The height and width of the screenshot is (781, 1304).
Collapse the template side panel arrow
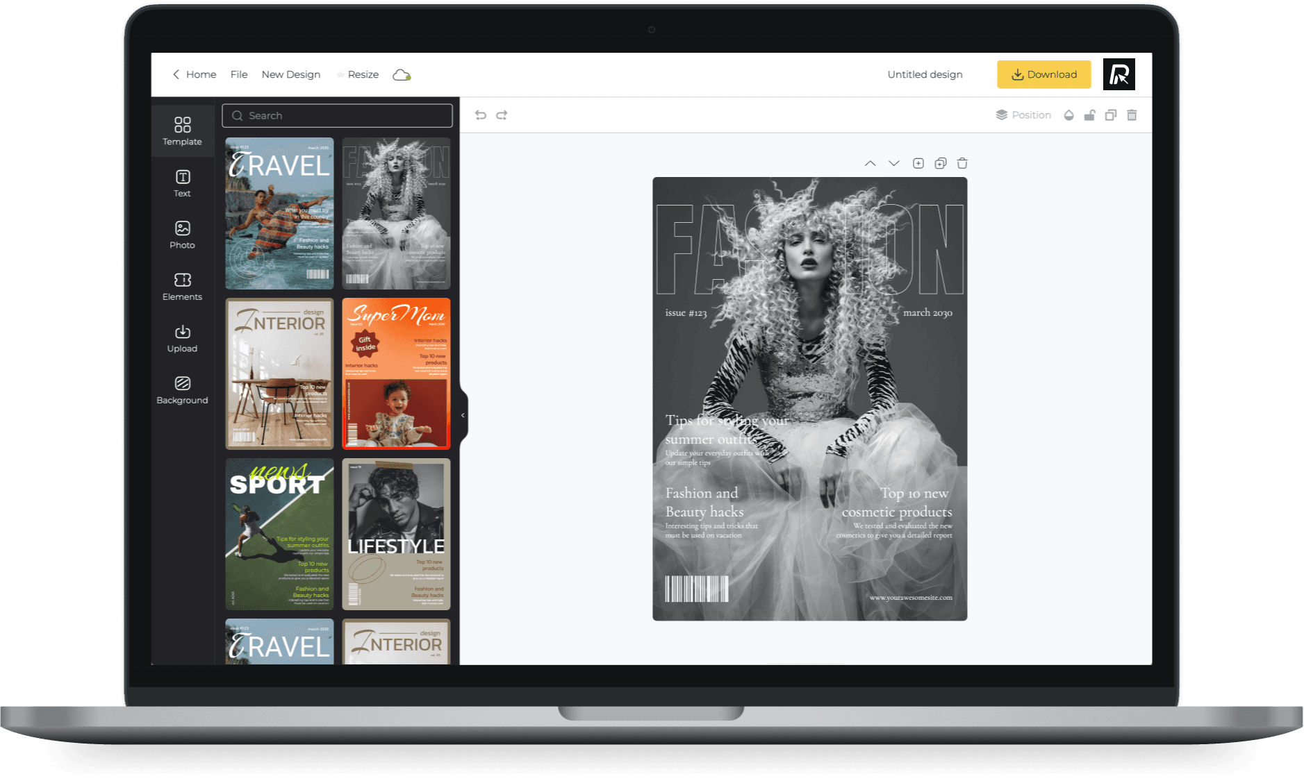click(x=463, y=415)
